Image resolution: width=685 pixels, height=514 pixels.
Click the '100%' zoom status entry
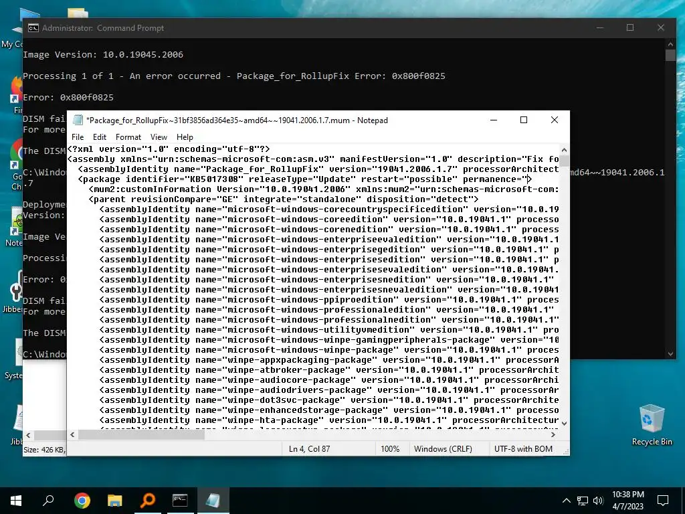pyautogui.click(x=390, y=449)
